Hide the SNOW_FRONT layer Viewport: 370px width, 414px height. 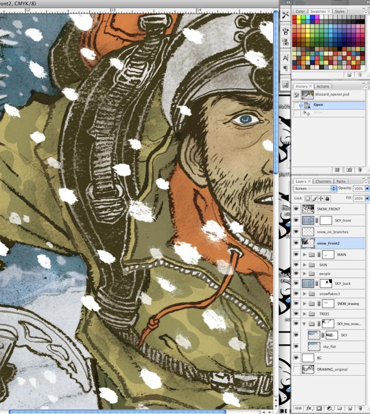[296, 209]
